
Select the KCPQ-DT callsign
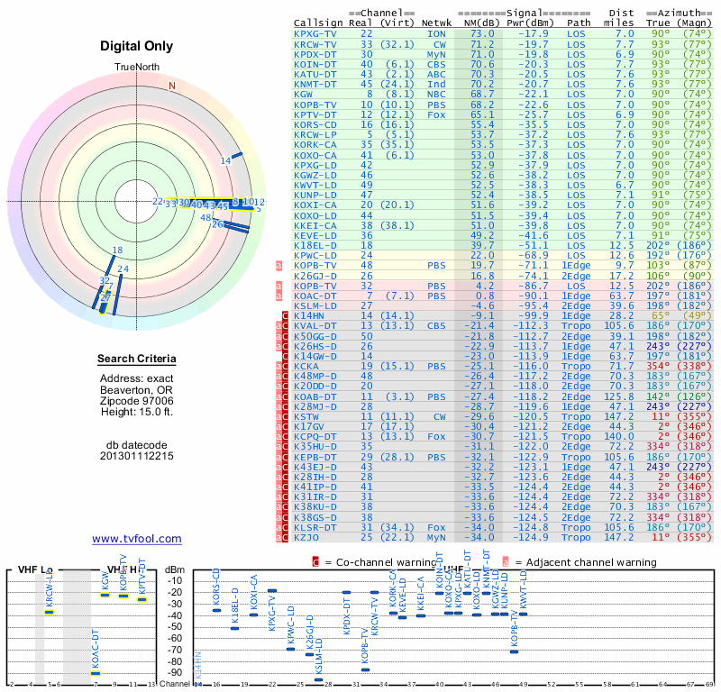[x=315, y=437]
